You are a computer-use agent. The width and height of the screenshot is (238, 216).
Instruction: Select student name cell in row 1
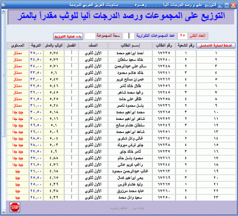point(130,53)
